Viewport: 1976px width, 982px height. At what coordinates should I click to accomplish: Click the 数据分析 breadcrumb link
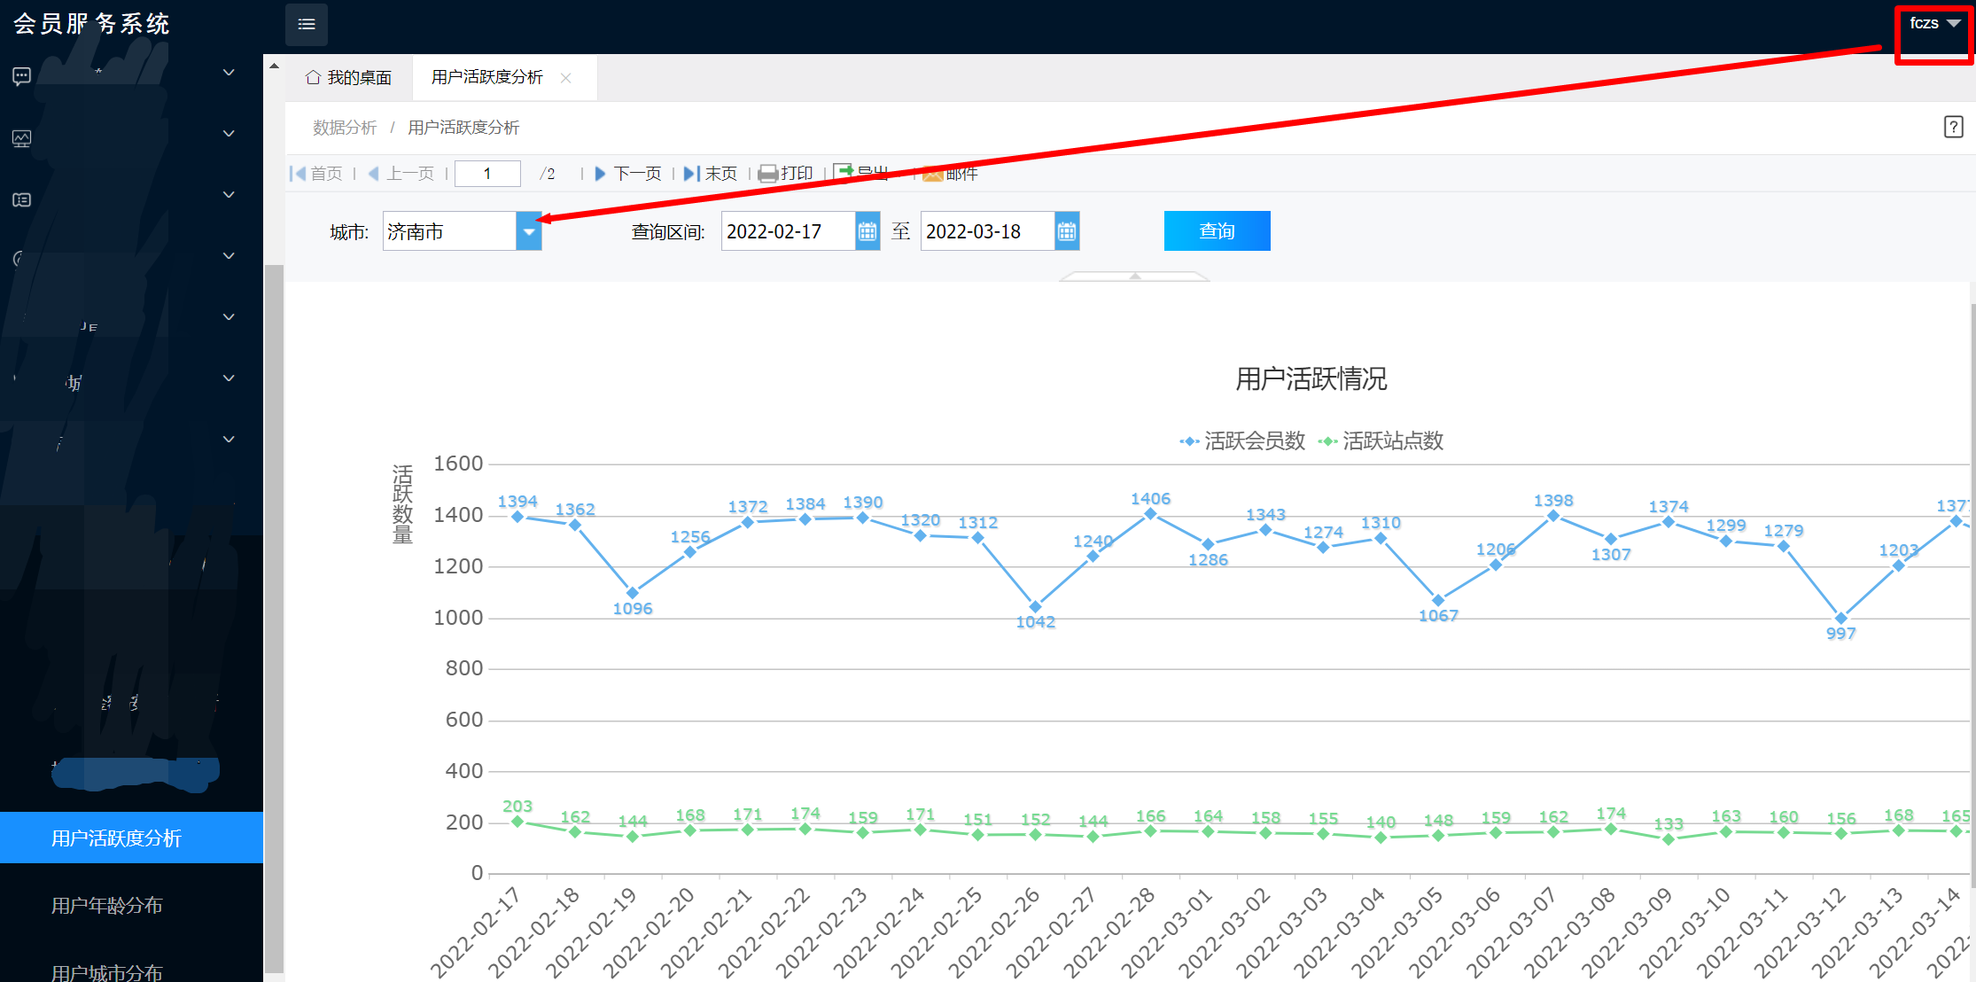tap(345, 128)
